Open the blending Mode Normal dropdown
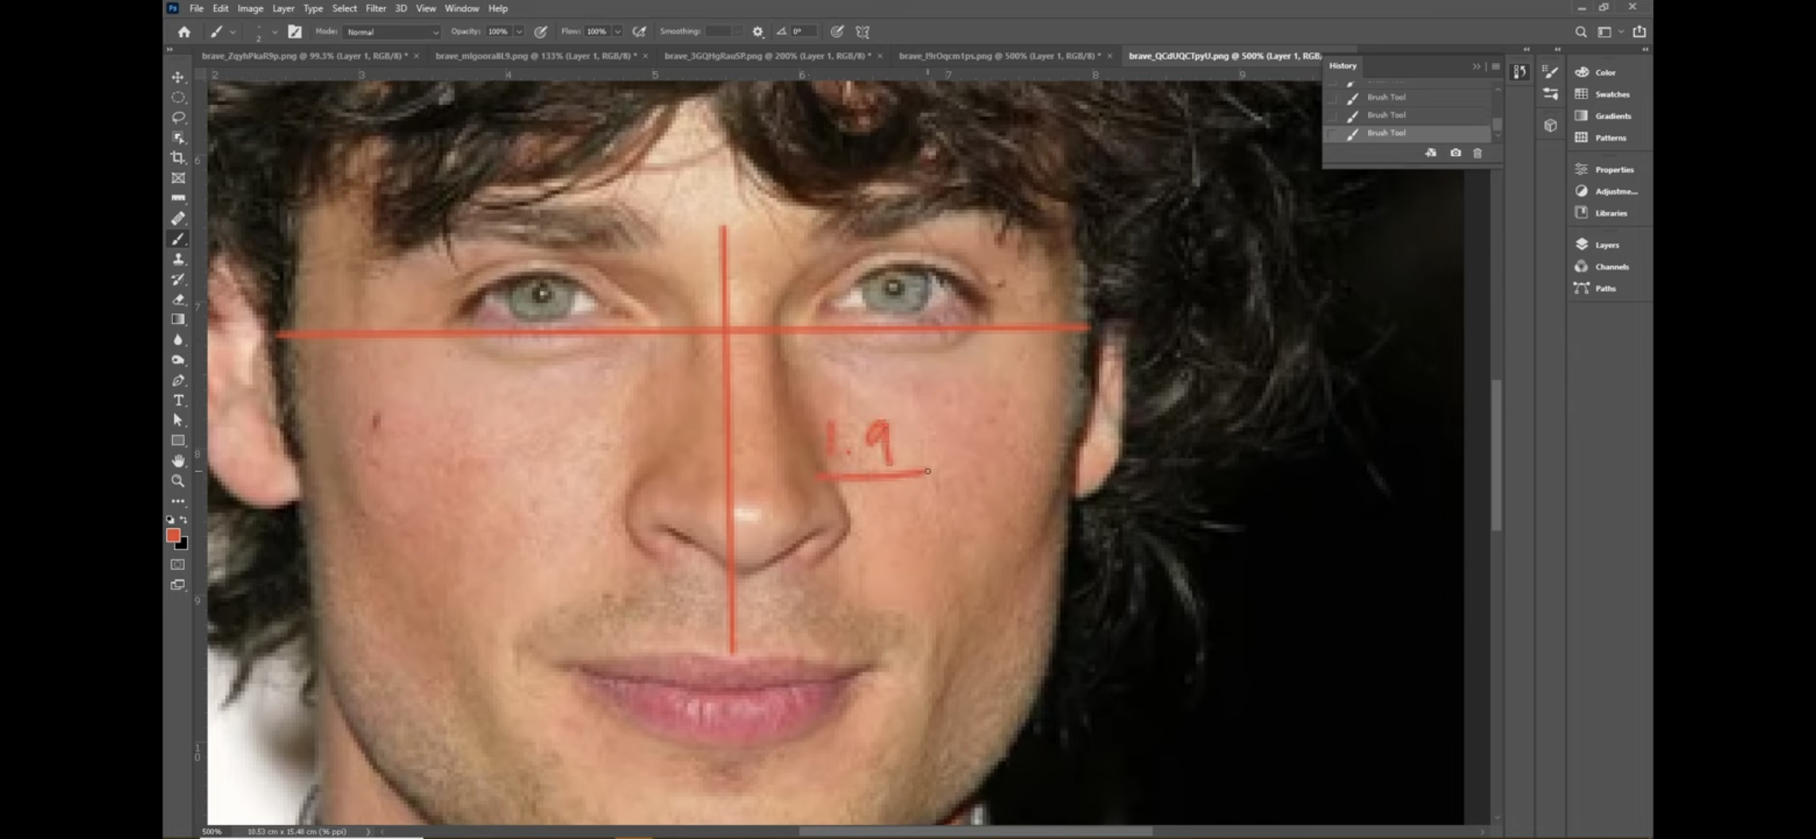Image resolution: width=1816 pixels, height=839 pixels. click(x=391, y=31)
